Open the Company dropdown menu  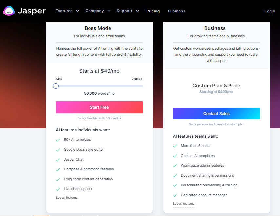[x=97, y=11]
